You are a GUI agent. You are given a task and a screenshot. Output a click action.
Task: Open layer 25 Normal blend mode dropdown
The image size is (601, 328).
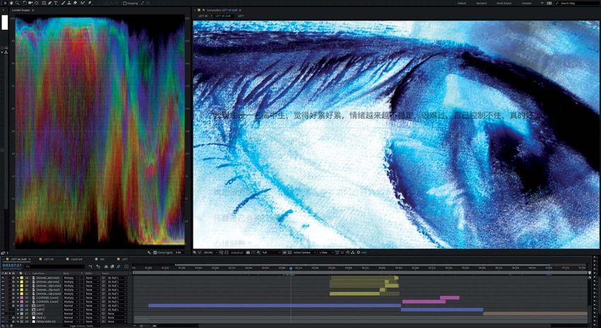pos(71,306)
